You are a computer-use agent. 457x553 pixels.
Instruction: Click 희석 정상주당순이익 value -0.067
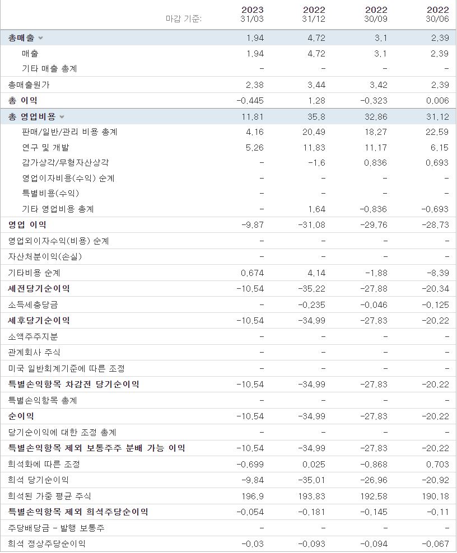tap(436, 543)
